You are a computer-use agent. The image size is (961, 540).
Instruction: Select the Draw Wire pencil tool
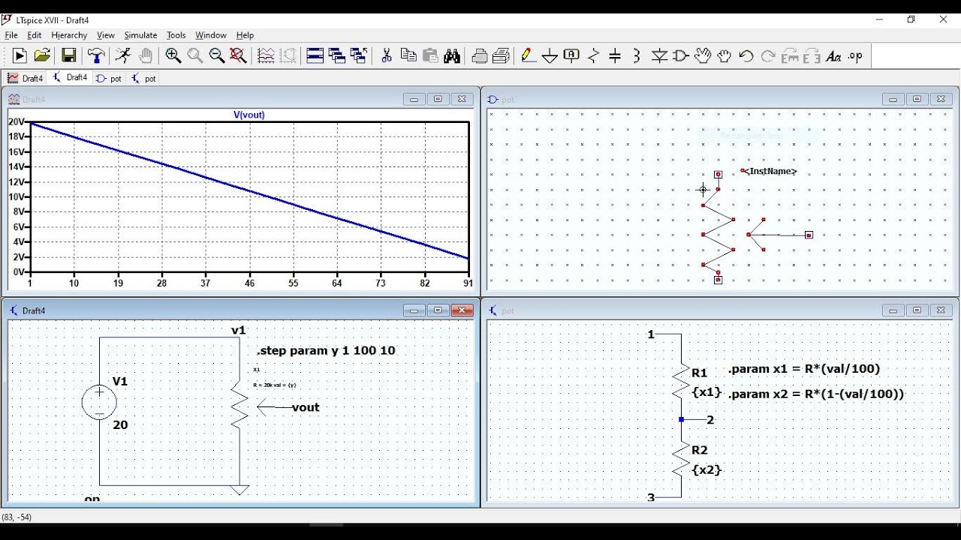point(529,55)
